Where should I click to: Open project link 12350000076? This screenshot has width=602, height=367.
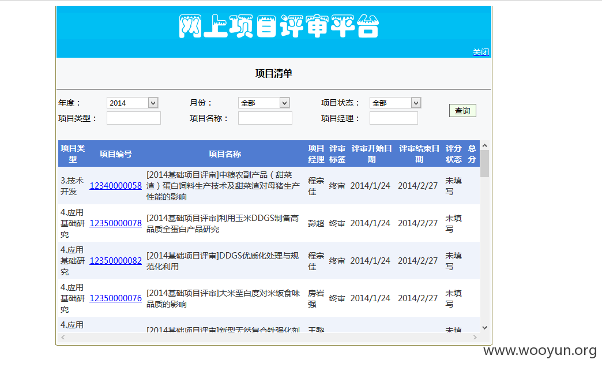point(115,298)
